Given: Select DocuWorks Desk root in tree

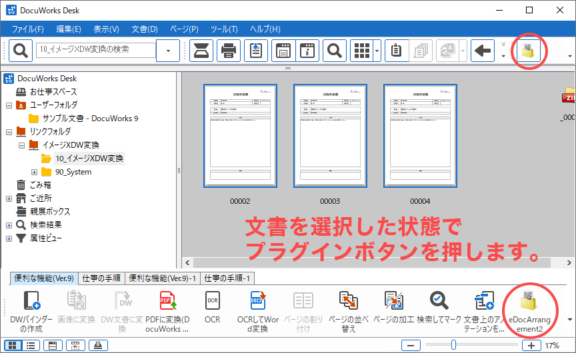Looking at the screenshot, I should pyautogui.click(x=47, y=79).
